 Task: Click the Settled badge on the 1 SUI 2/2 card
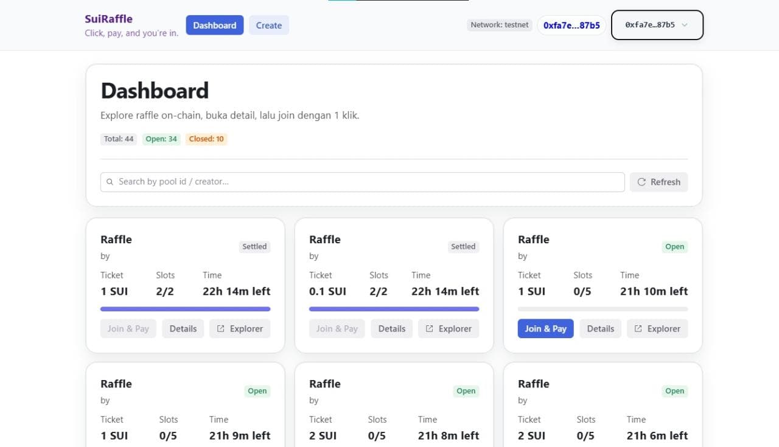pyautogui.click(x=254, y=246)
